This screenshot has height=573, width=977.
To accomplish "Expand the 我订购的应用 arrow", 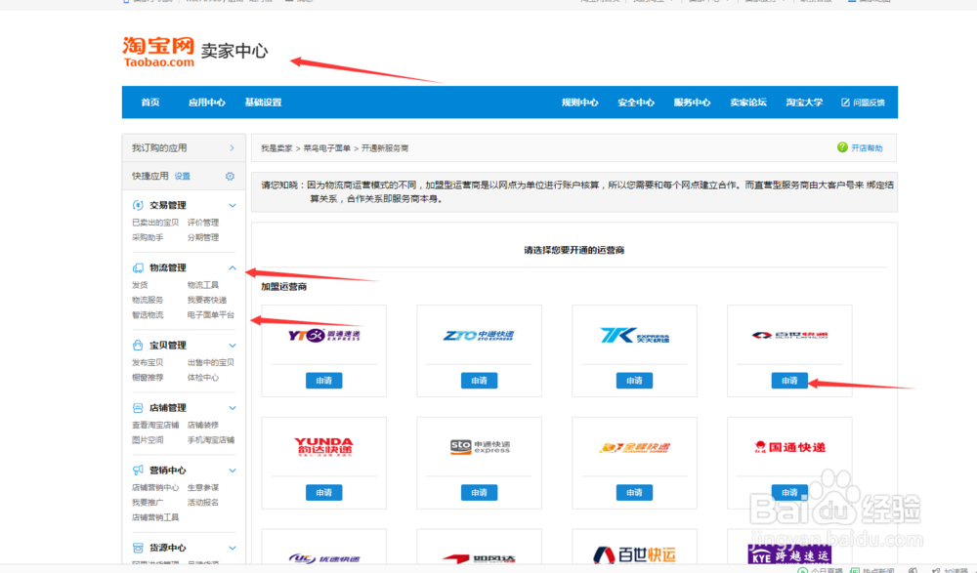I will [x=232, y=147].
